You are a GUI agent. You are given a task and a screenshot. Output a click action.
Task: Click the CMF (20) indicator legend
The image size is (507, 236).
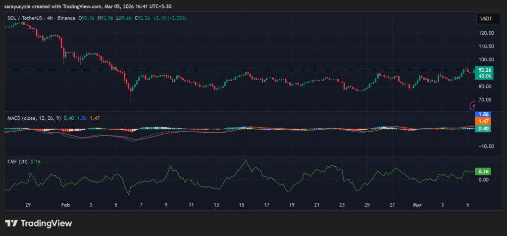17,161
